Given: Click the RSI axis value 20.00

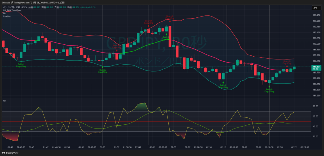Looking at the screenshot, I should [x=315, y=137].
